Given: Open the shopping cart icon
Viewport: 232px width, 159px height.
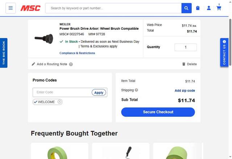Looking at the screenshot, I should pyautogui.click(x=219, y=8).
